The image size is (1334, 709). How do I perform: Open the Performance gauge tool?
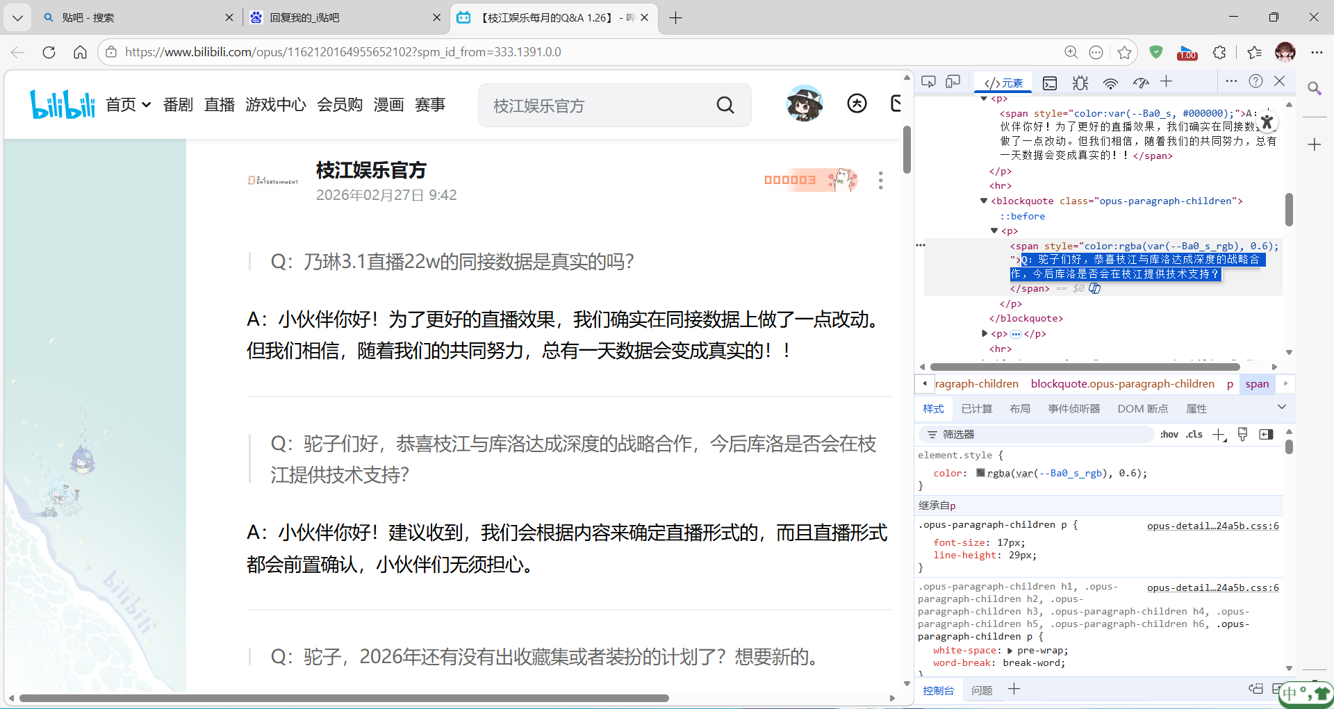[x=1141, y=83]
